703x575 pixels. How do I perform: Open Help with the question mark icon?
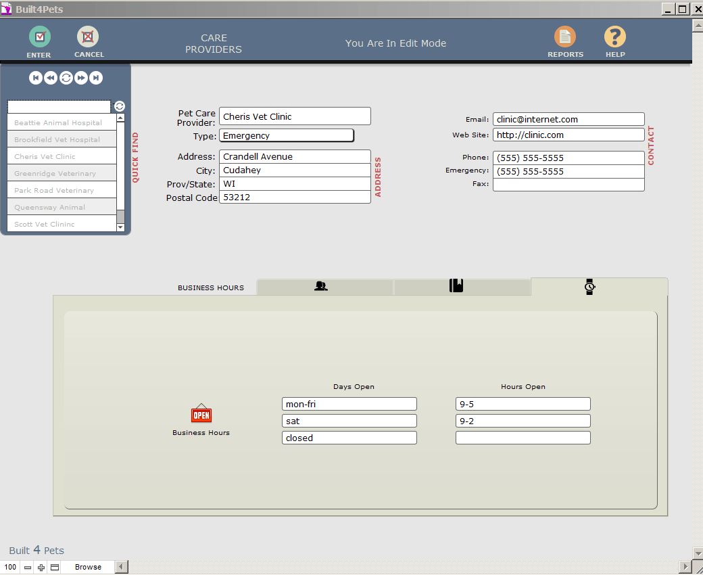click(x=614, y=37)
